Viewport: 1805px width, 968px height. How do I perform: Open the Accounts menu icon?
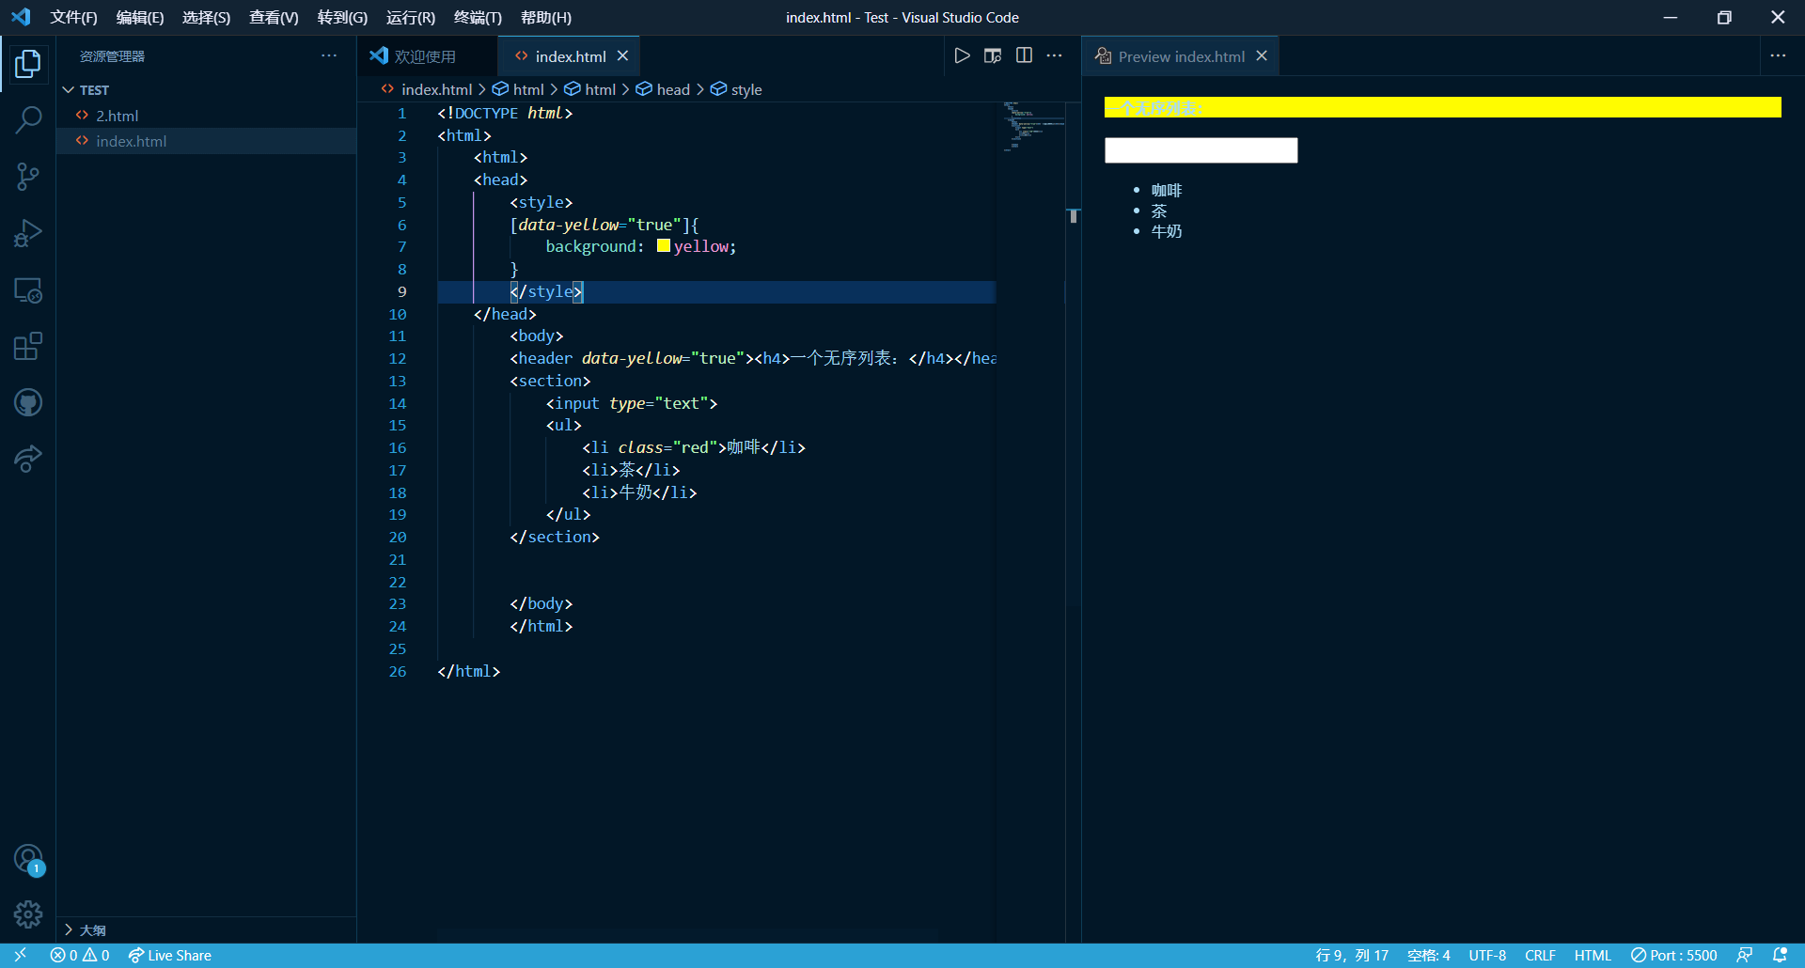[x=28, y=859]
